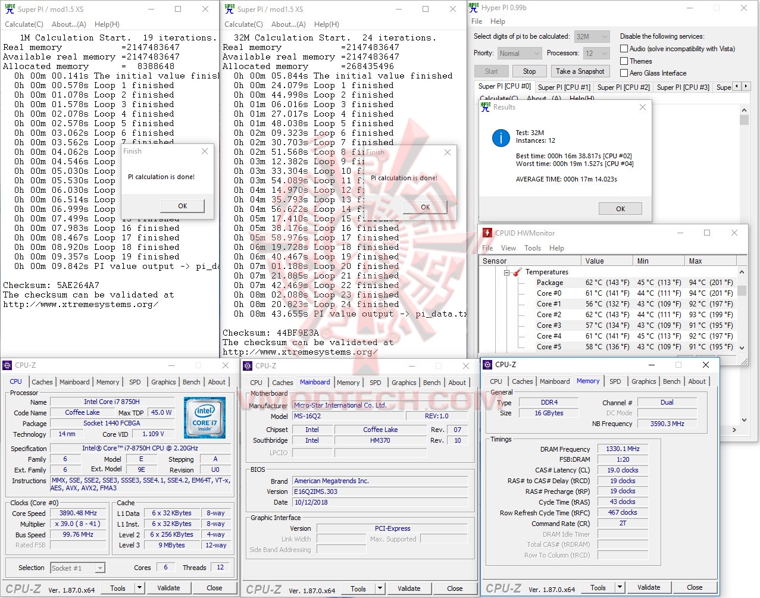Open Tools dropdown arrow in left CPU-Z
Image resolution: width=760 pixels, height=598 pixels.
pyautogui.click(x=139, y=588)
